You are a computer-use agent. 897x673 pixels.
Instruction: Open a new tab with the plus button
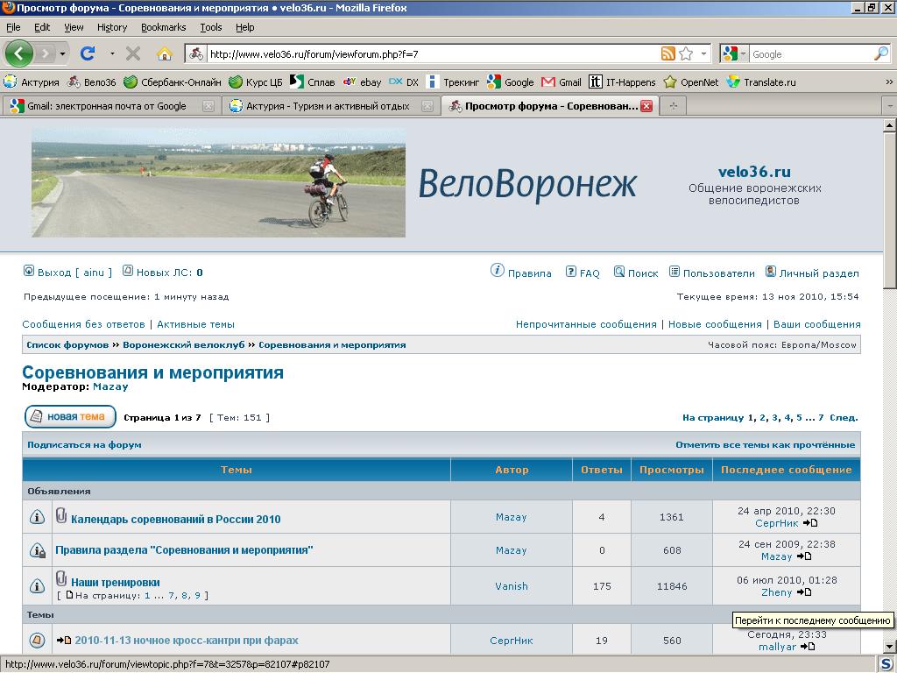click(x=673, y=106)
